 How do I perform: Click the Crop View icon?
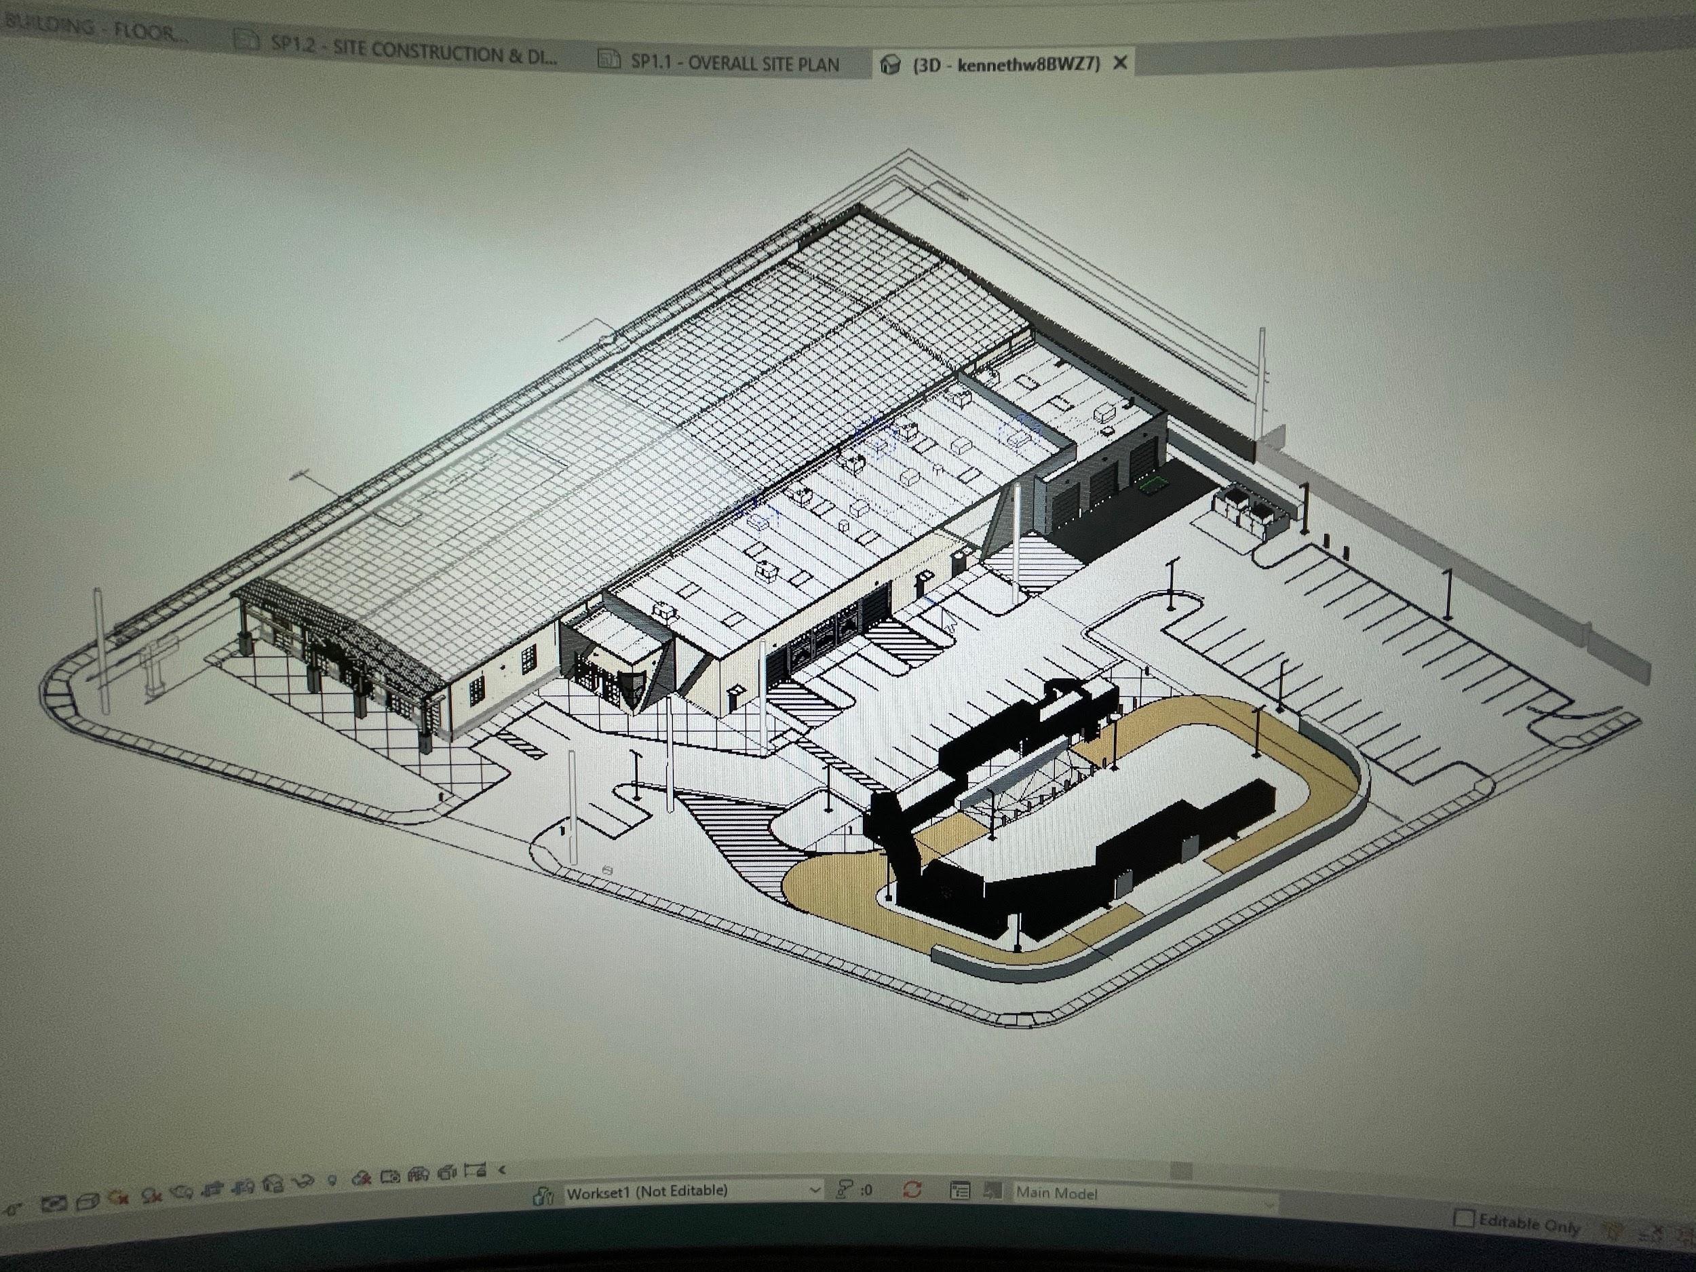pyautogui.click(x=212, y=1189)
